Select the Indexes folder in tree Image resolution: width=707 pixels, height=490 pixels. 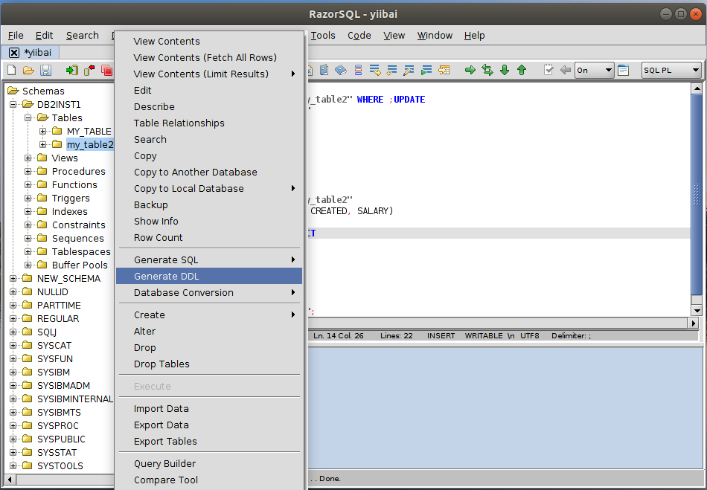pos(69,212)
